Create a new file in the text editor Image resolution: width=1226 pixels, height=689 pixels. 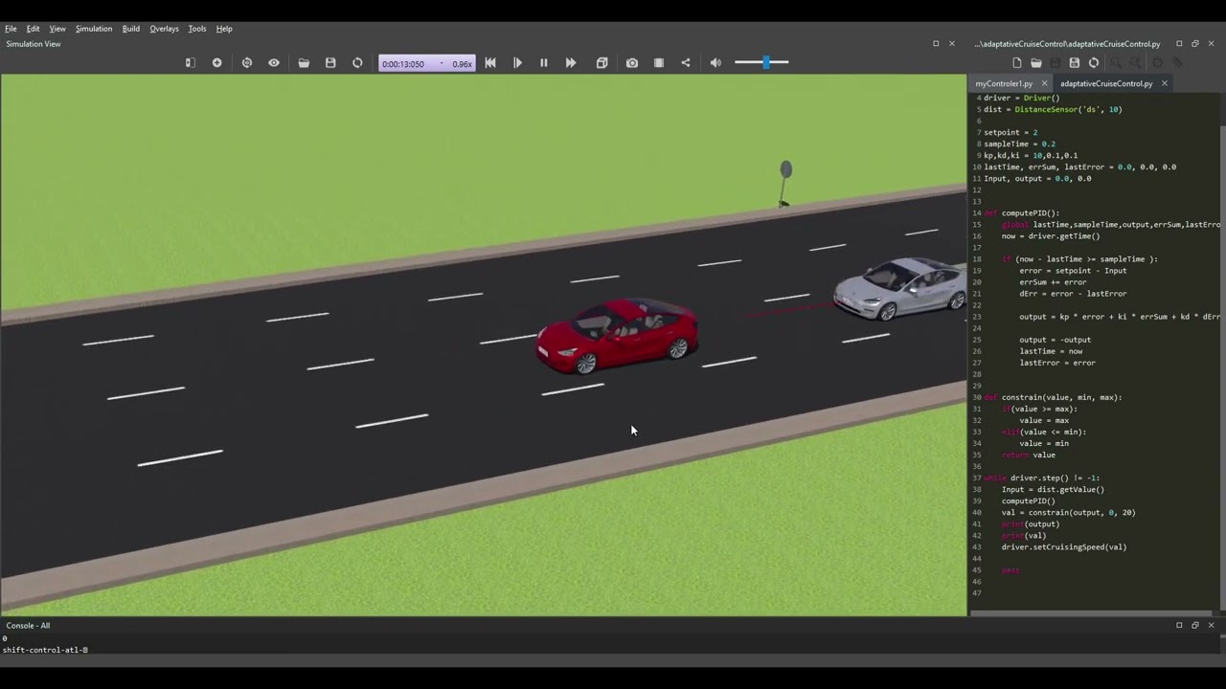click(1017, 62)
